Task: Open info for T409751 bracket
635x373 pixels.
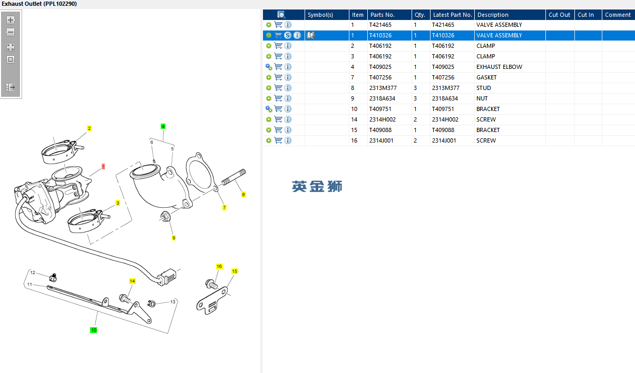Action: point(288,109)
